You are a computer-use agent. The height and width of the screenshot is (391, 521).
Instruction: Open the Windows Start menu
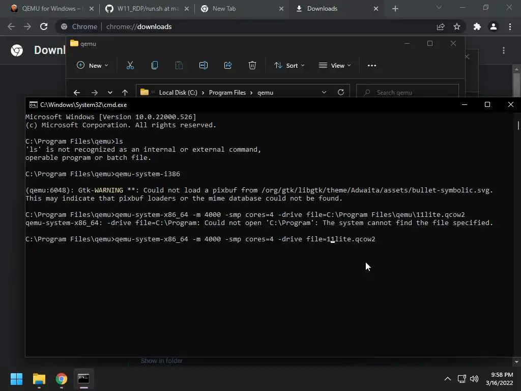16,379
